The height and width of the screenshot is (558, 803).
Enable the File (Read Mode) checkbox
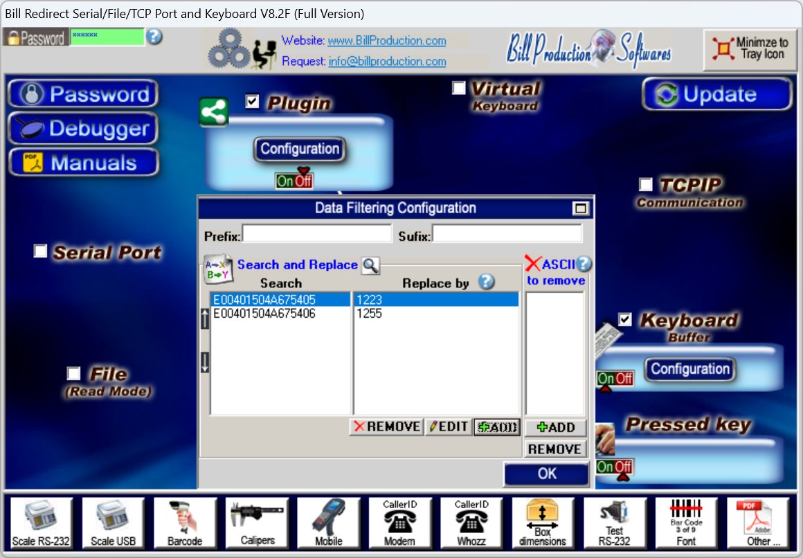coord(74,374)
